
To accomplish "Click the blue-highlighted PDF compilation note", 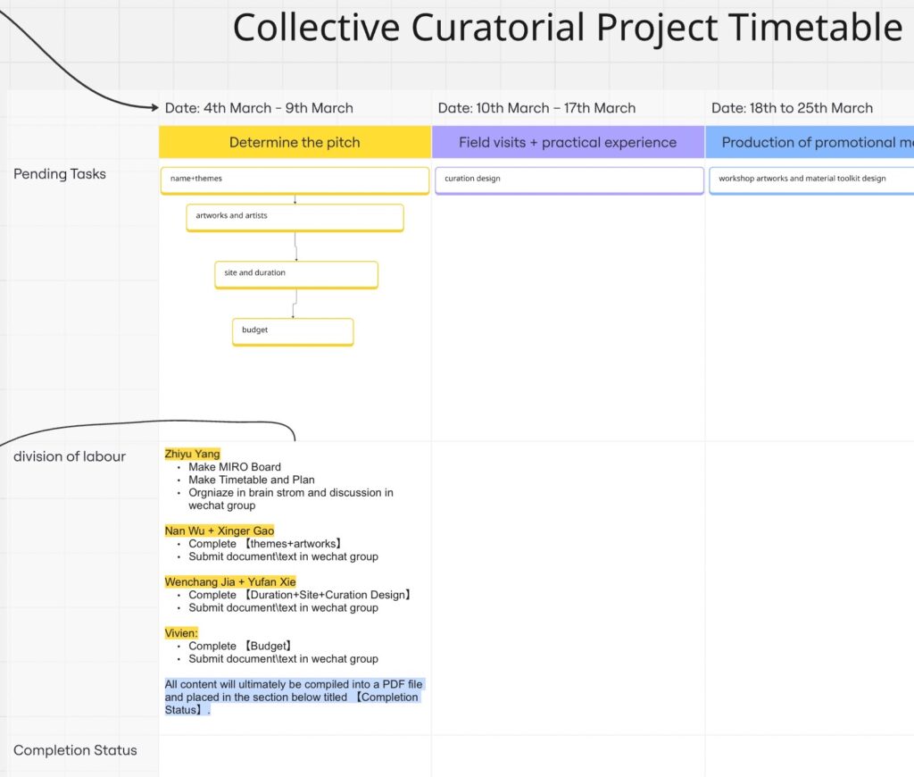I will [x=293, y=697].
